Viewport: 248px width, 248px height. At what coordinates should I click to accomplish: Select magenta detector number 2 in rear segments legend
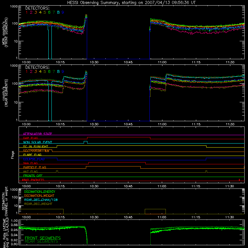tap(31, 72)
